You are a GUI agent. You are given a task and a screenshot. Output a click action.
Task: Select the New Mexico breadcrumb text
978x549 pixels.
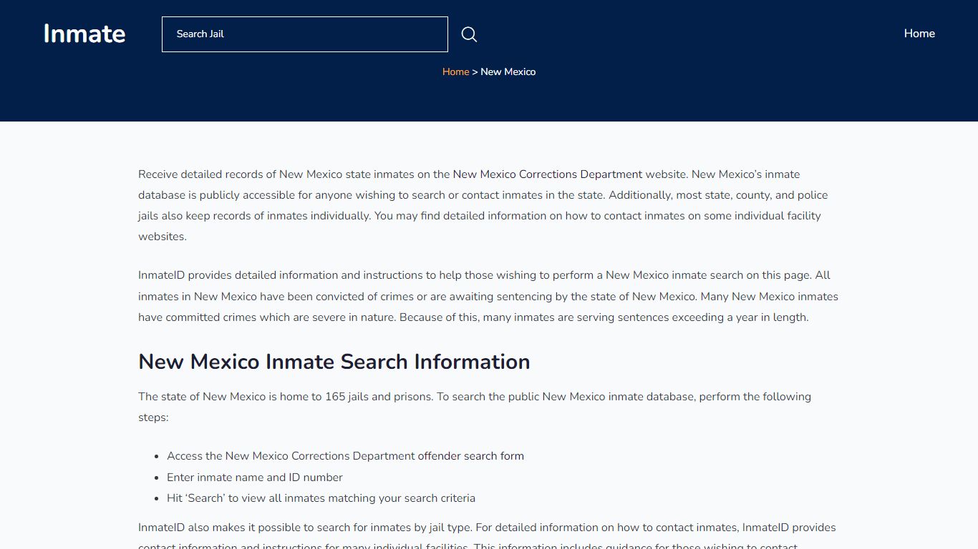click(x=508, y=71)
